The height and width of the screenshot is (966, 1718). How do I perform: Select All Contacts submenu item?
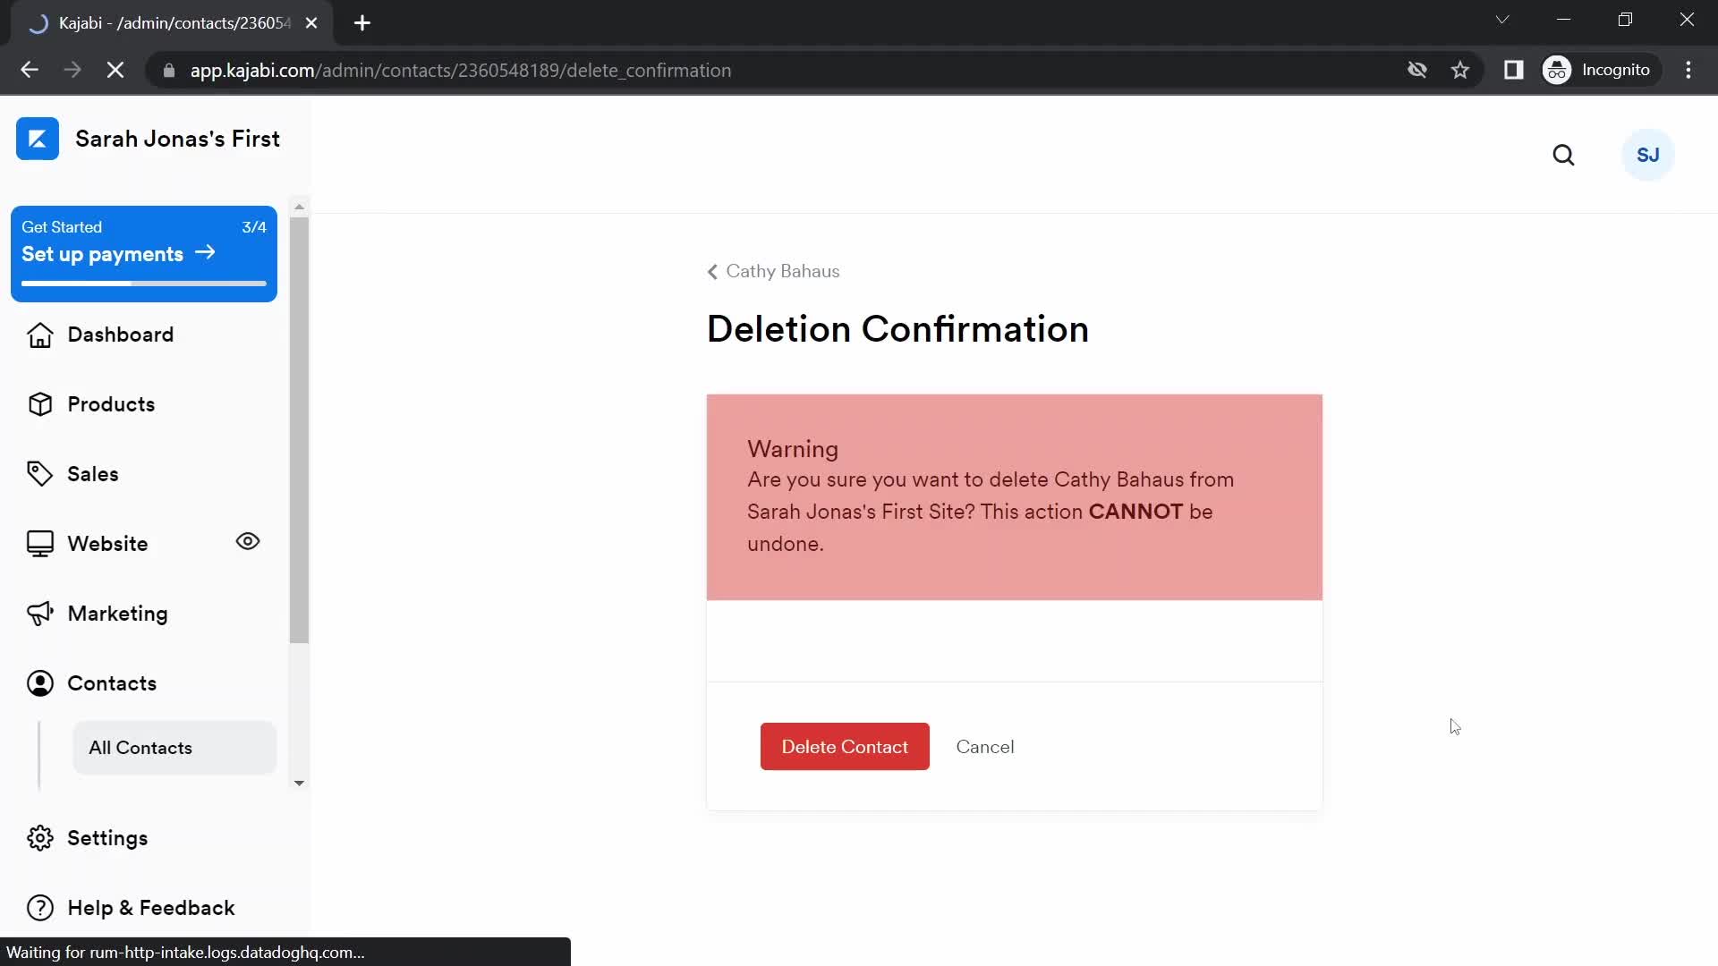click(174, 748)
